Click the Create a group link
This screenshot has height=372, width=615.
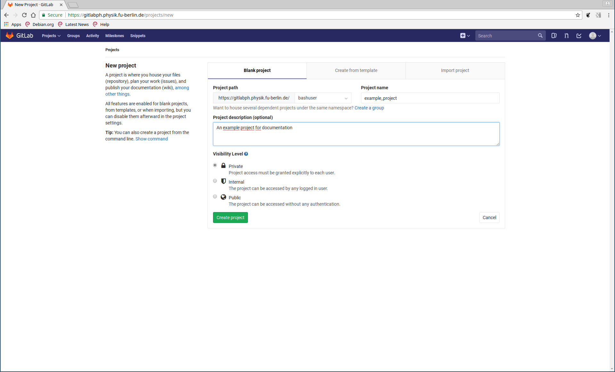369,108
